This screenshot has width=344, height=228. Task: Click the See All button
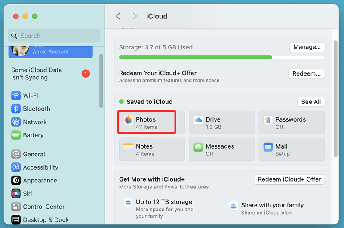[311, 102]
